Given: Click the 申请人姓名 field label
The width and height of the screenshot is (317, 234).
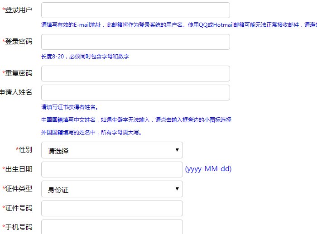Looking at the screenshot, I should click(x=16, y=92).
